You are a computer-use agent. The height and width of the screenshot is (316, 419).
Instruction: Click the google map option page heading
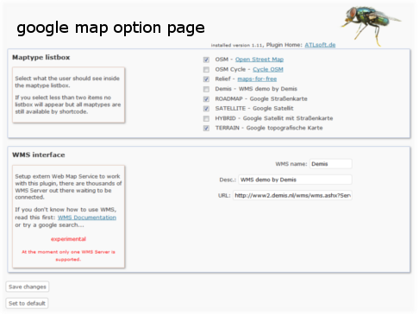110,28
